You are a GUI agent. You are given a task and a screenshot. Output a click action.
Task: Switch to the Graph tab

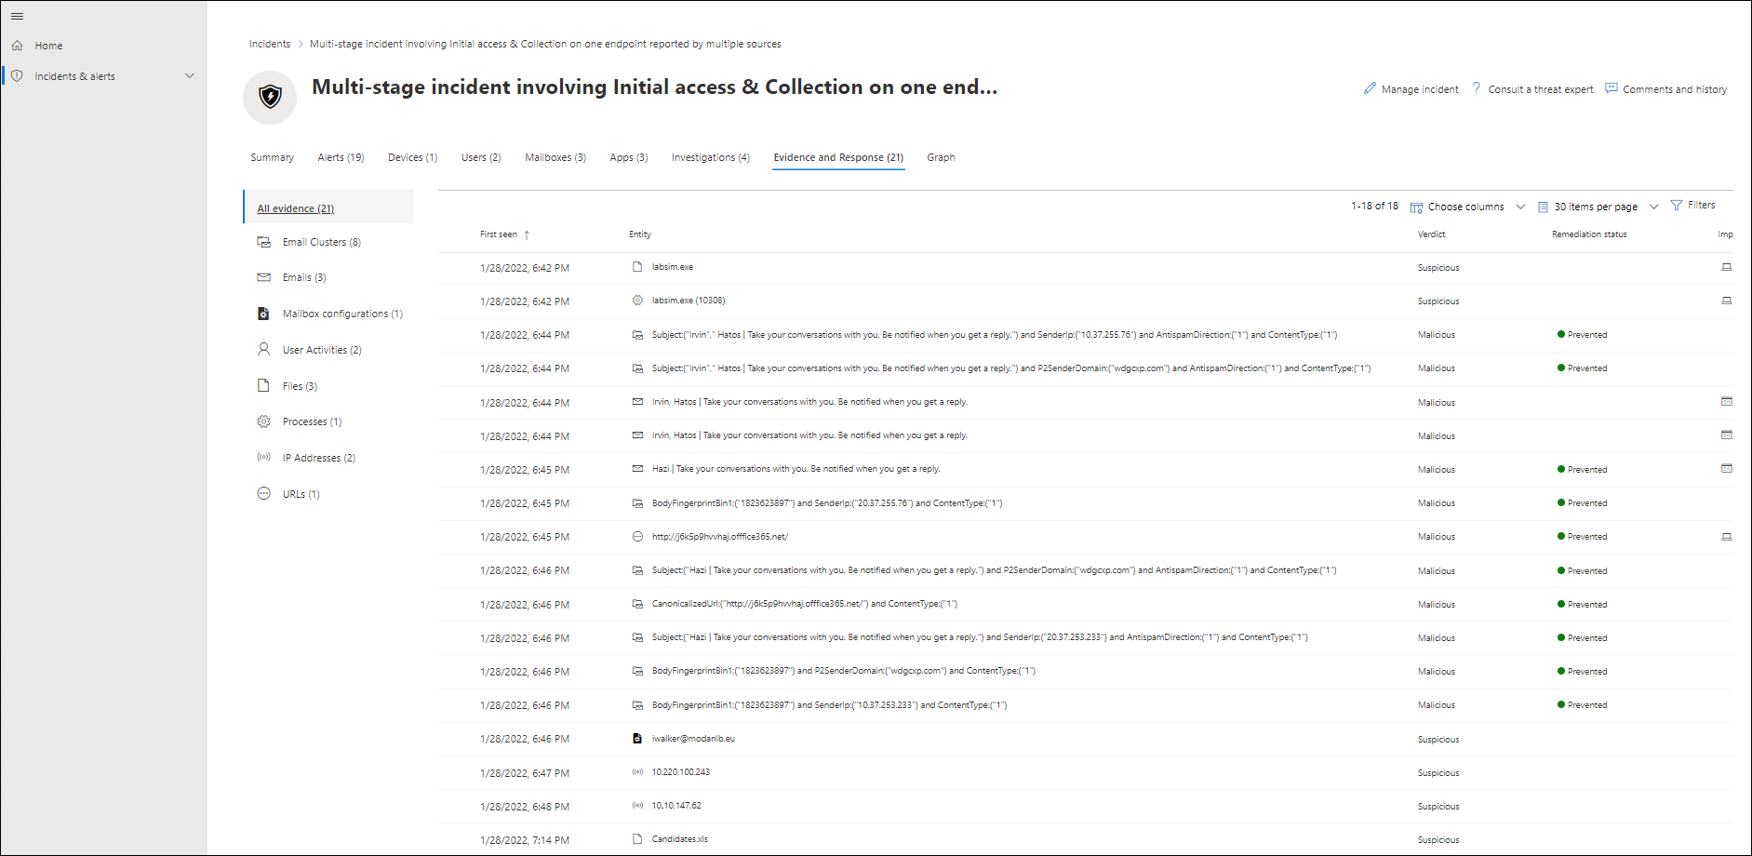(x=941, y=157)
